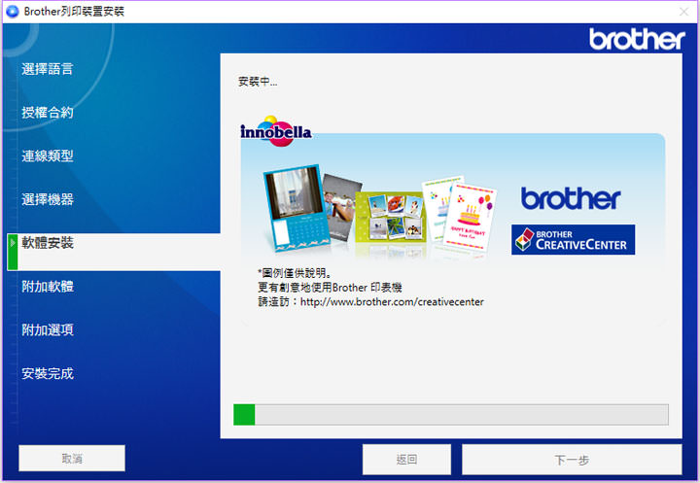
Task: Click the 下一步 button
Action: click(x=572, y=460)
